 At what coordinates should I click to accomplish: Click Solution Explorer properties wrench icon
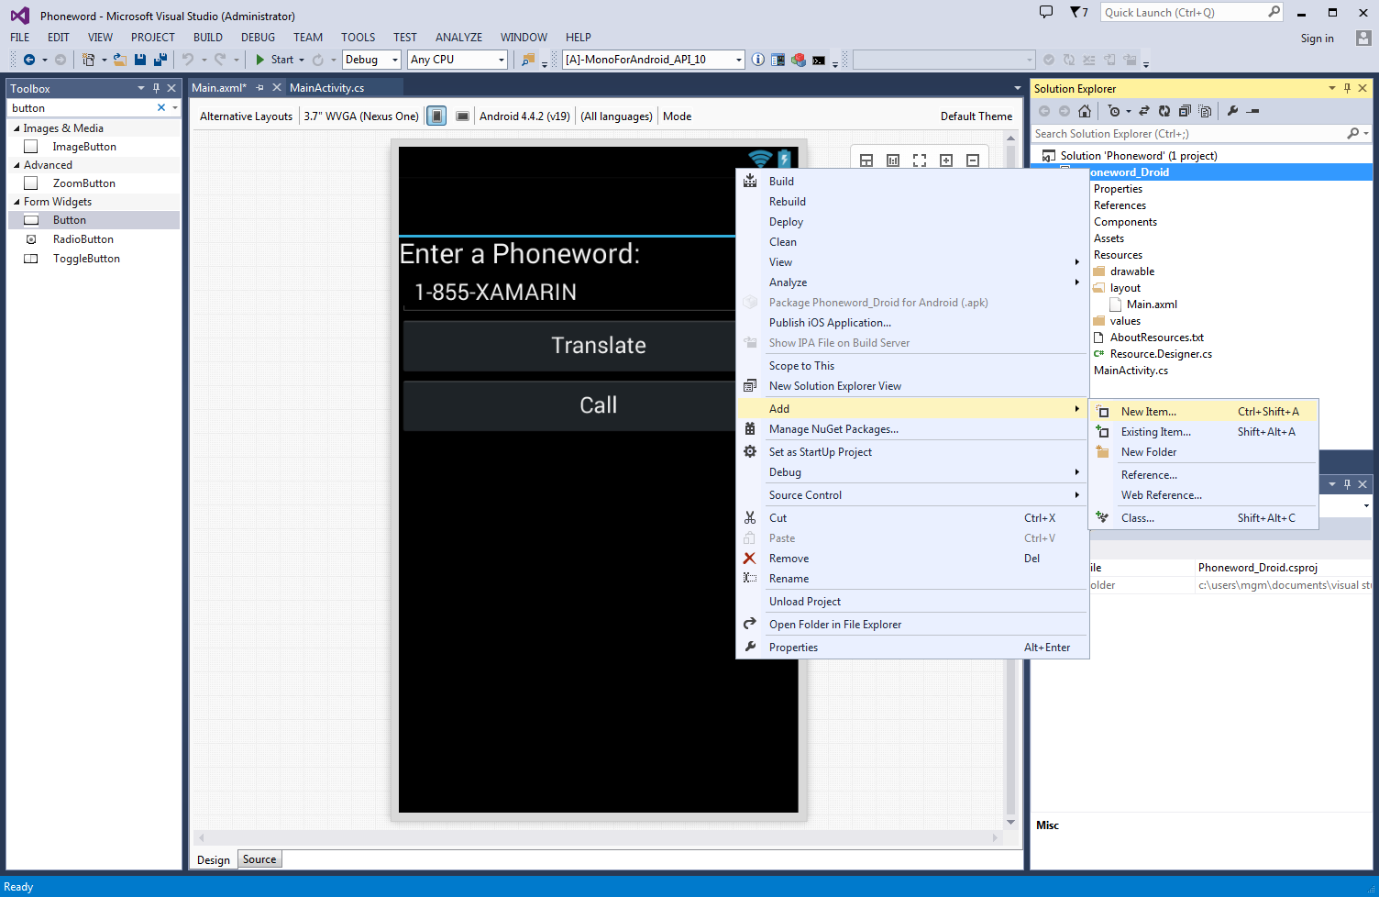coord(1233,111)
